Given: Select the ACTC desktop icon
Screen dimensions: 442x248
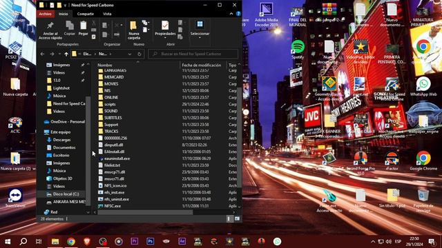Looking at the screenshot, I should (x=15, y=125).
